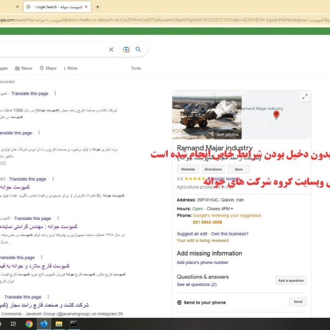Viewport: 330px width, 330px height.
Task: Click the Directions button
Action: (213, 169)
